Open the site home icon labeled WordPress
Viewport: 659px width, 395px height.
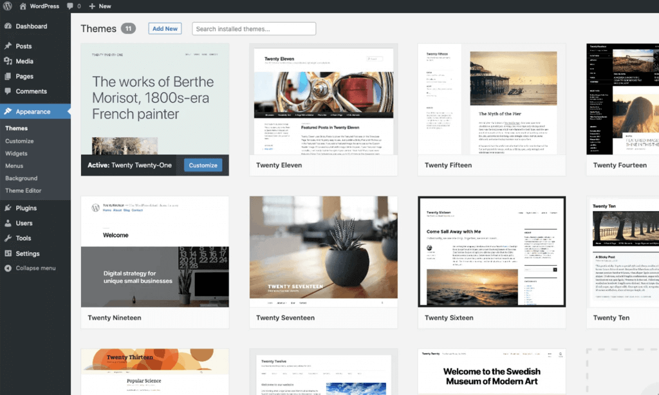(x=23, y=6)
